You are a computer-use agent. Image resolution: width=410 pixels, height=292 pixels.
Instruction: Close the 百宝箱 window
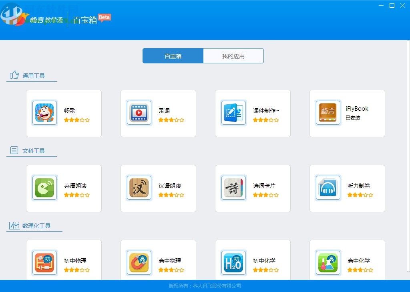(x=403, y=6)
